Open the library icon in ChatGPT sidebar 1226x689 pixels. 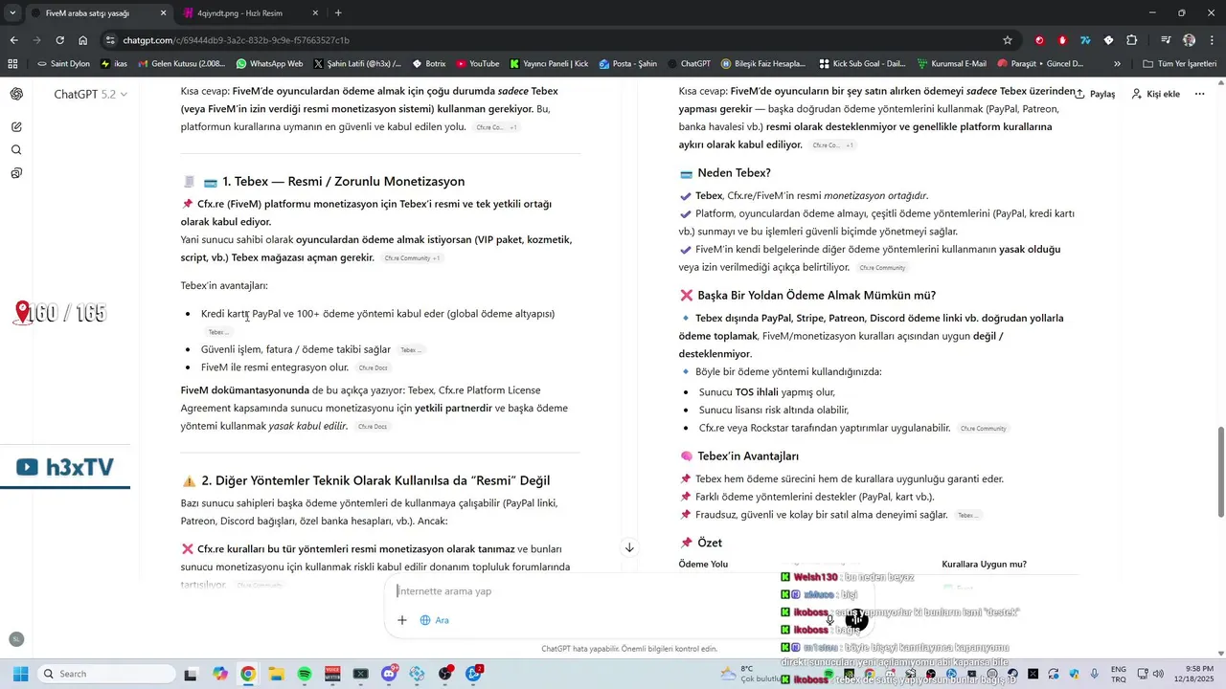16,173
